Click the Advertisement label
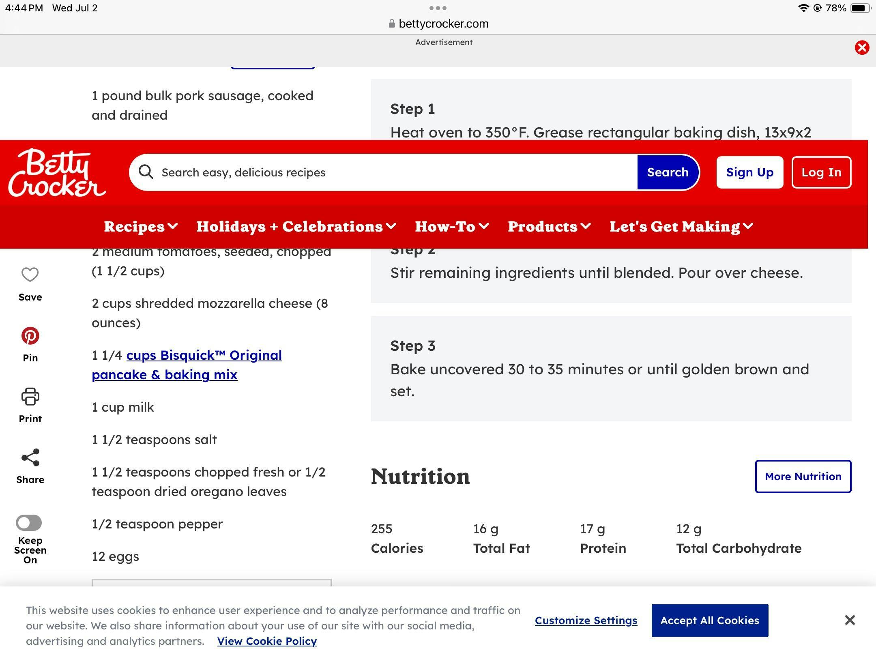876x657 pixels. point(444,42)
